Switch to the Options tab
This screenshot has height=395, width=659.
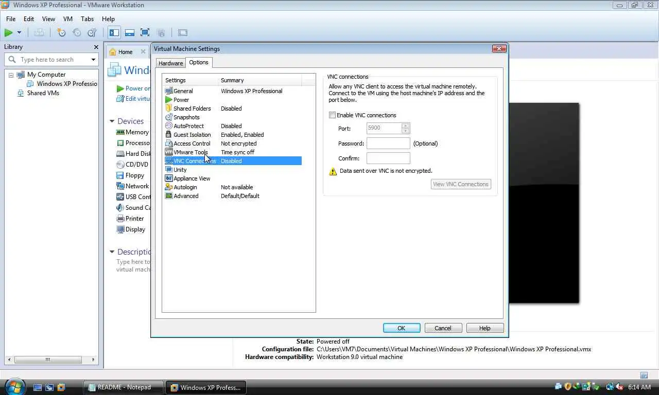pyautogui.click(x=199, y=62)
